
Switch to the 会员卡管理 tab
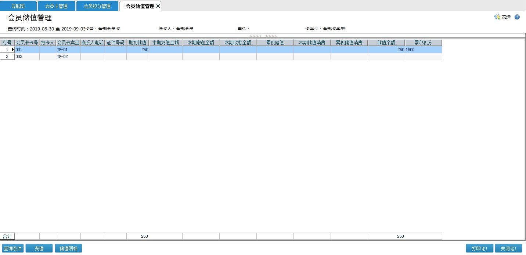click(x=56, y=6)
